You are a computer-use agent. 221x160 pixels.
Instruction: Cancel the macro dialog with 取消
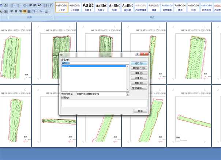tap(141, 111)
